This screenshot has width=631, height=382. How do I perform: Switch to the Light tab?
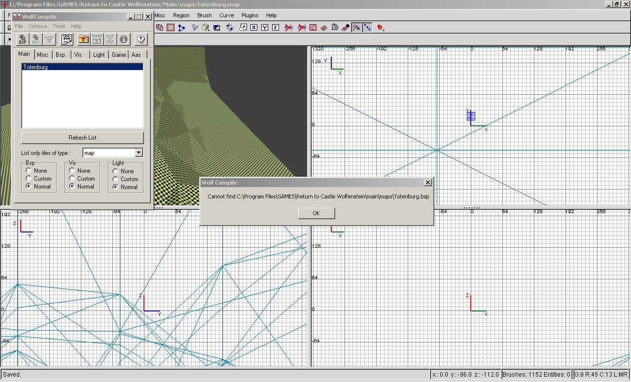99,55
